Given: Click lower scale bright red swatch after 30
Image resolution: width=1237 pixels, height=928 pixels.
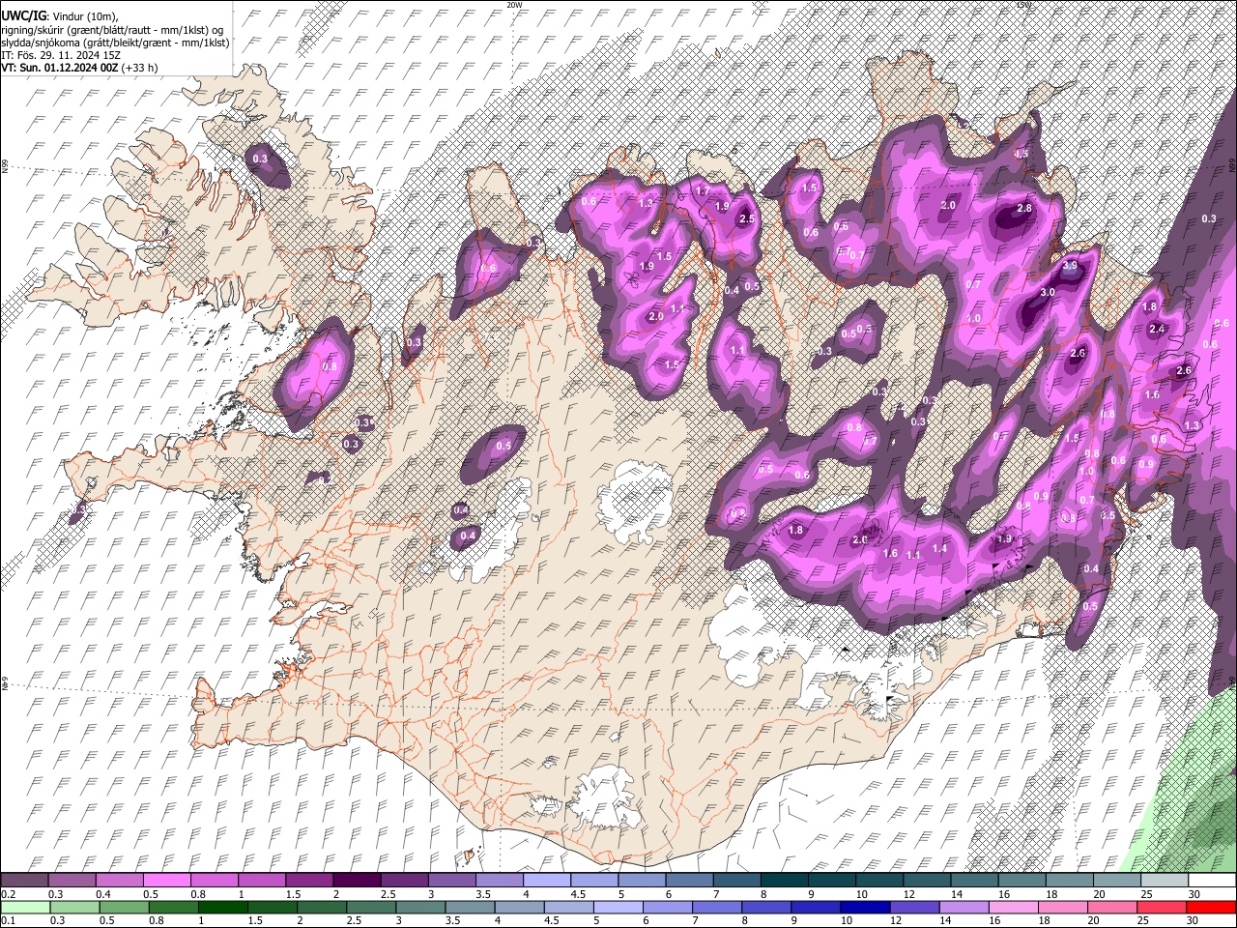Looking at the screenshot, I should (1210, 907).
